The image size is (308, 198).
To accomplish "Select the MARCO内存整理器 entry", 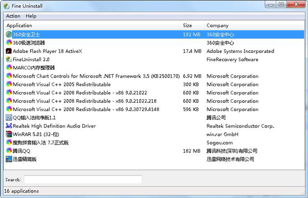I will pos(34,68).
